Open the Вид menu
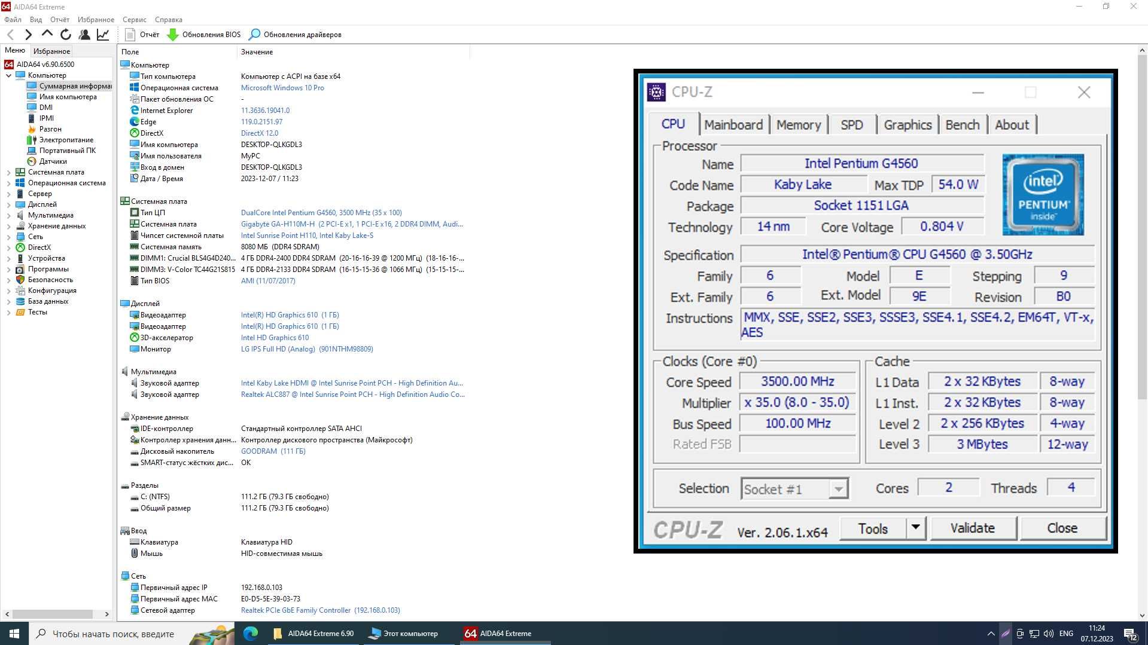 tap(36, 20)
